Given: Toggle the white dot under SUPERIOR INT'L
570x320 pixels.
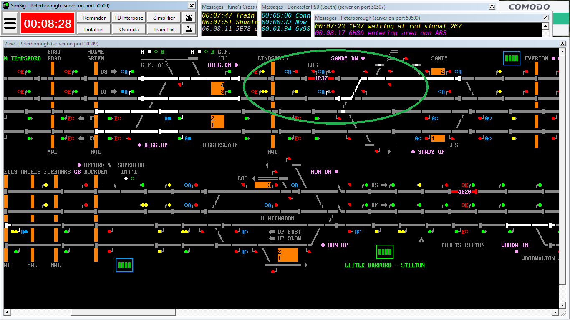Looking at the screenshot, I should coord(126,178).
